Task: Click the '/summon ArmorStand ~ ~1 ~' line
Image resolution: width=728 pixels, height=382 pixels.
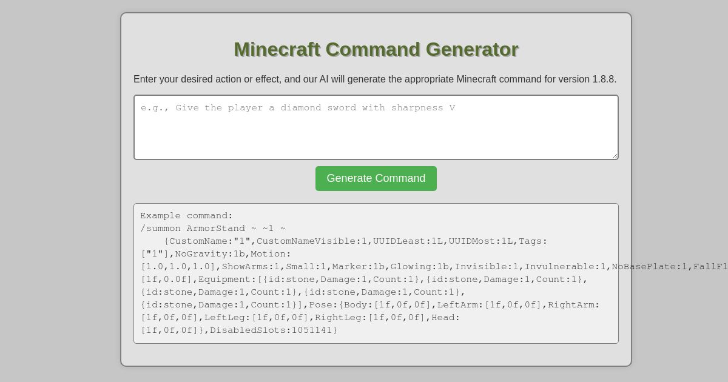Action: click(213, 229)
